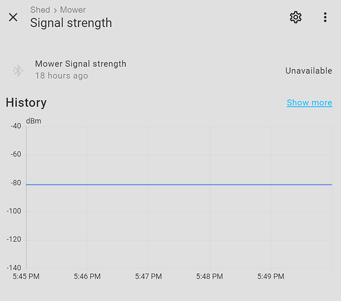Screen dimensions: 341x301
Task: Click the 5:45 PM axis label
Action: (x=26, y=276)
